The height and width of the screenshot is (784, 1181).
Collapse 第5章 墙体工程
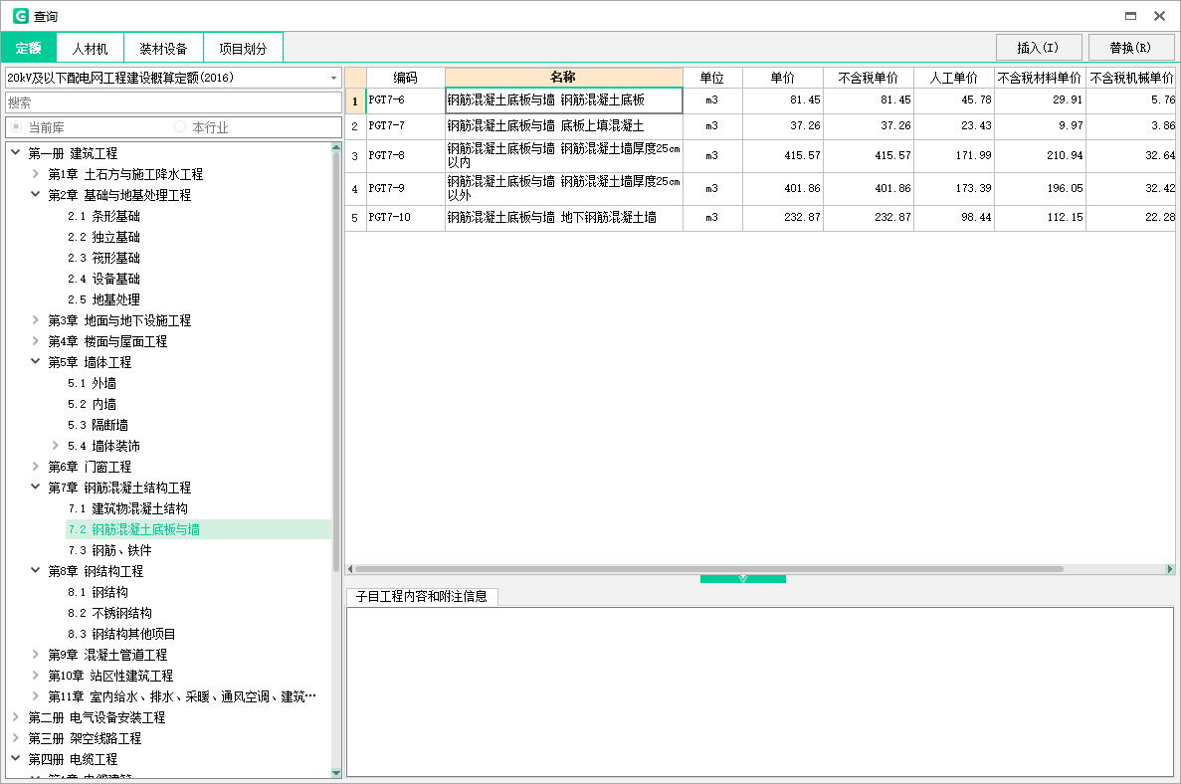[36, 361]
